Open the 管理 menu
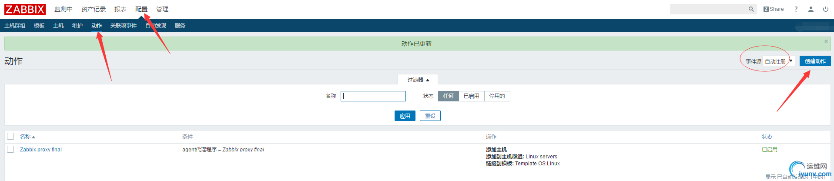This screenshot has height=181, width=834. [162, 9]
